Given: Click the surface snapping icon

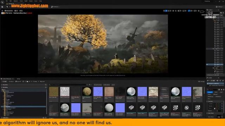Looking at the screenshot, I should point(176,11).
